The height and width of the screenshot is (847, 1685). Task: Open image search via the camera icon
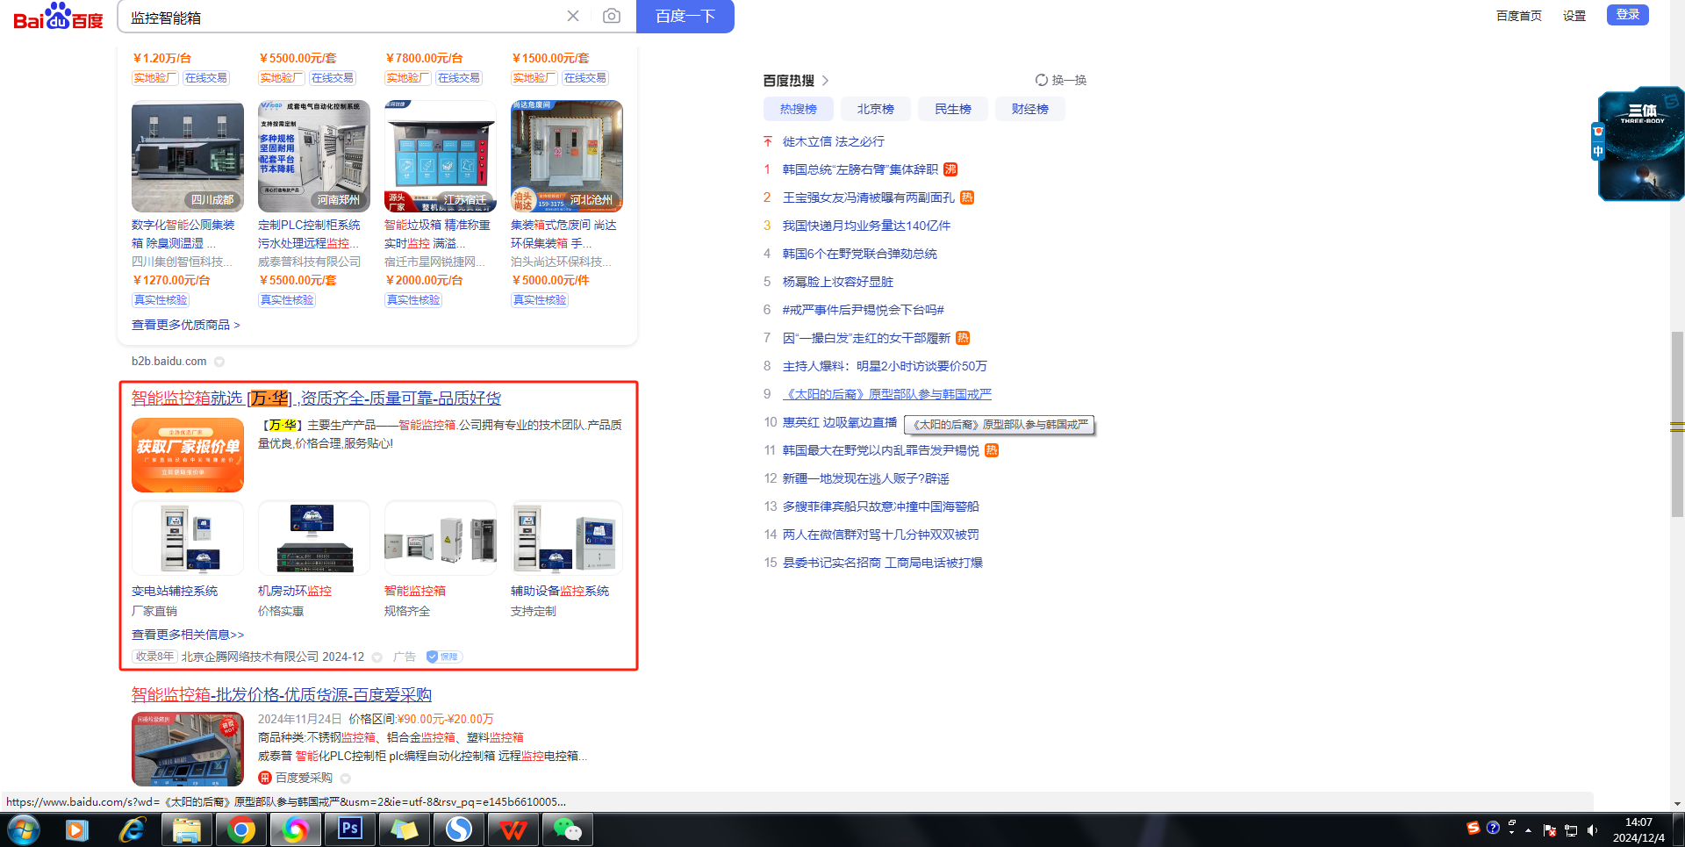pos(612,16)
